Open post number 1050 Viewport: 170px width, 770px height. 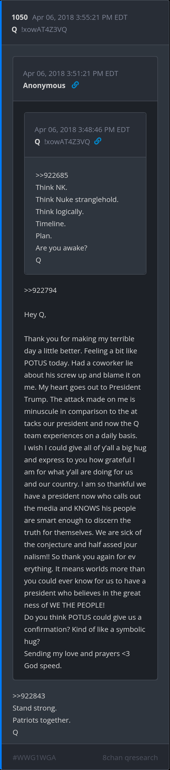[20, 17]
